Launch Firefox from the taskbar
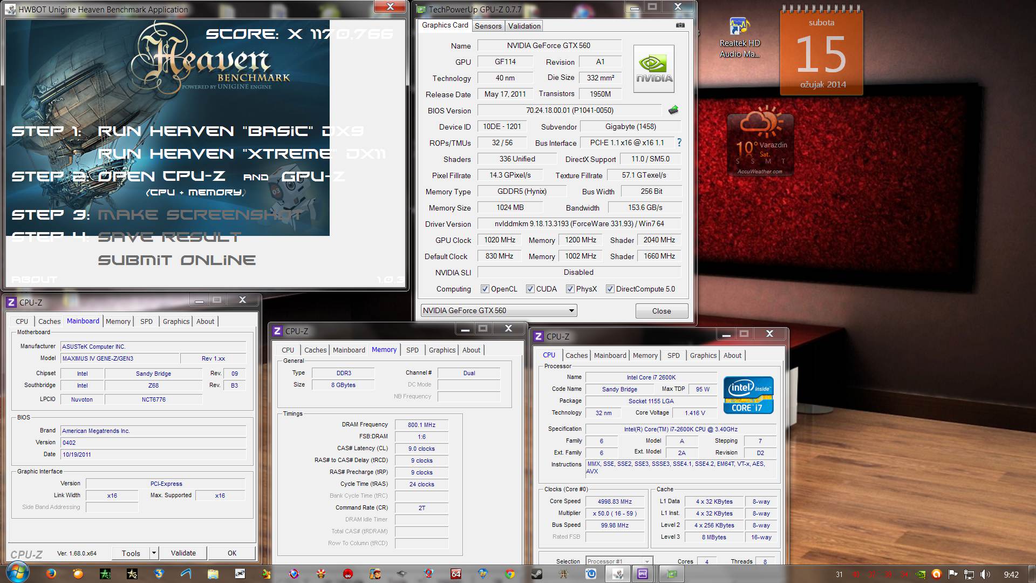 tap(51, 573)
